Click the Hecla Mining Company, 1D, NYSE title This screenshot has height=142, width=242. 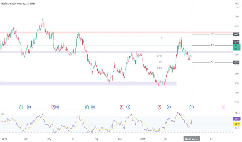(18, 4)
